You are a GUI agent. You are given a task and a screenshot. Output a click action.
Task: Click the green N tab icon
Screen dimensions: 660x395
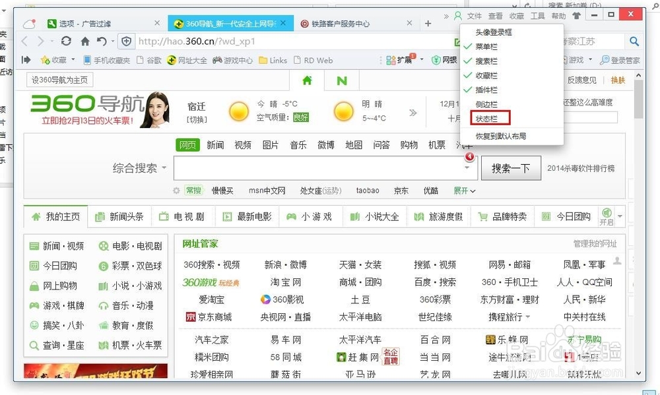click(342, 80)
